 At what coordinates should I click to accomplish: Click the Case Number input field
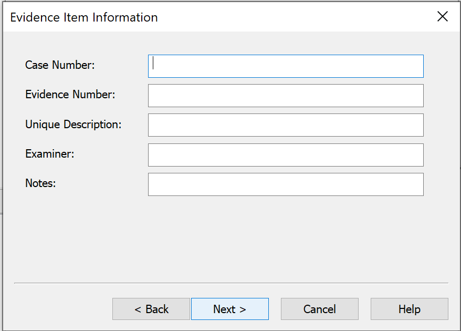click(x=286, y=66)
